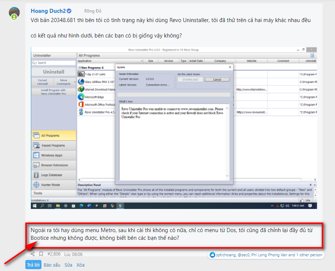Viewport: 335px width, 271px height.
Task: Click the Internet Download Manager icon
Action: tap(81, 89)
